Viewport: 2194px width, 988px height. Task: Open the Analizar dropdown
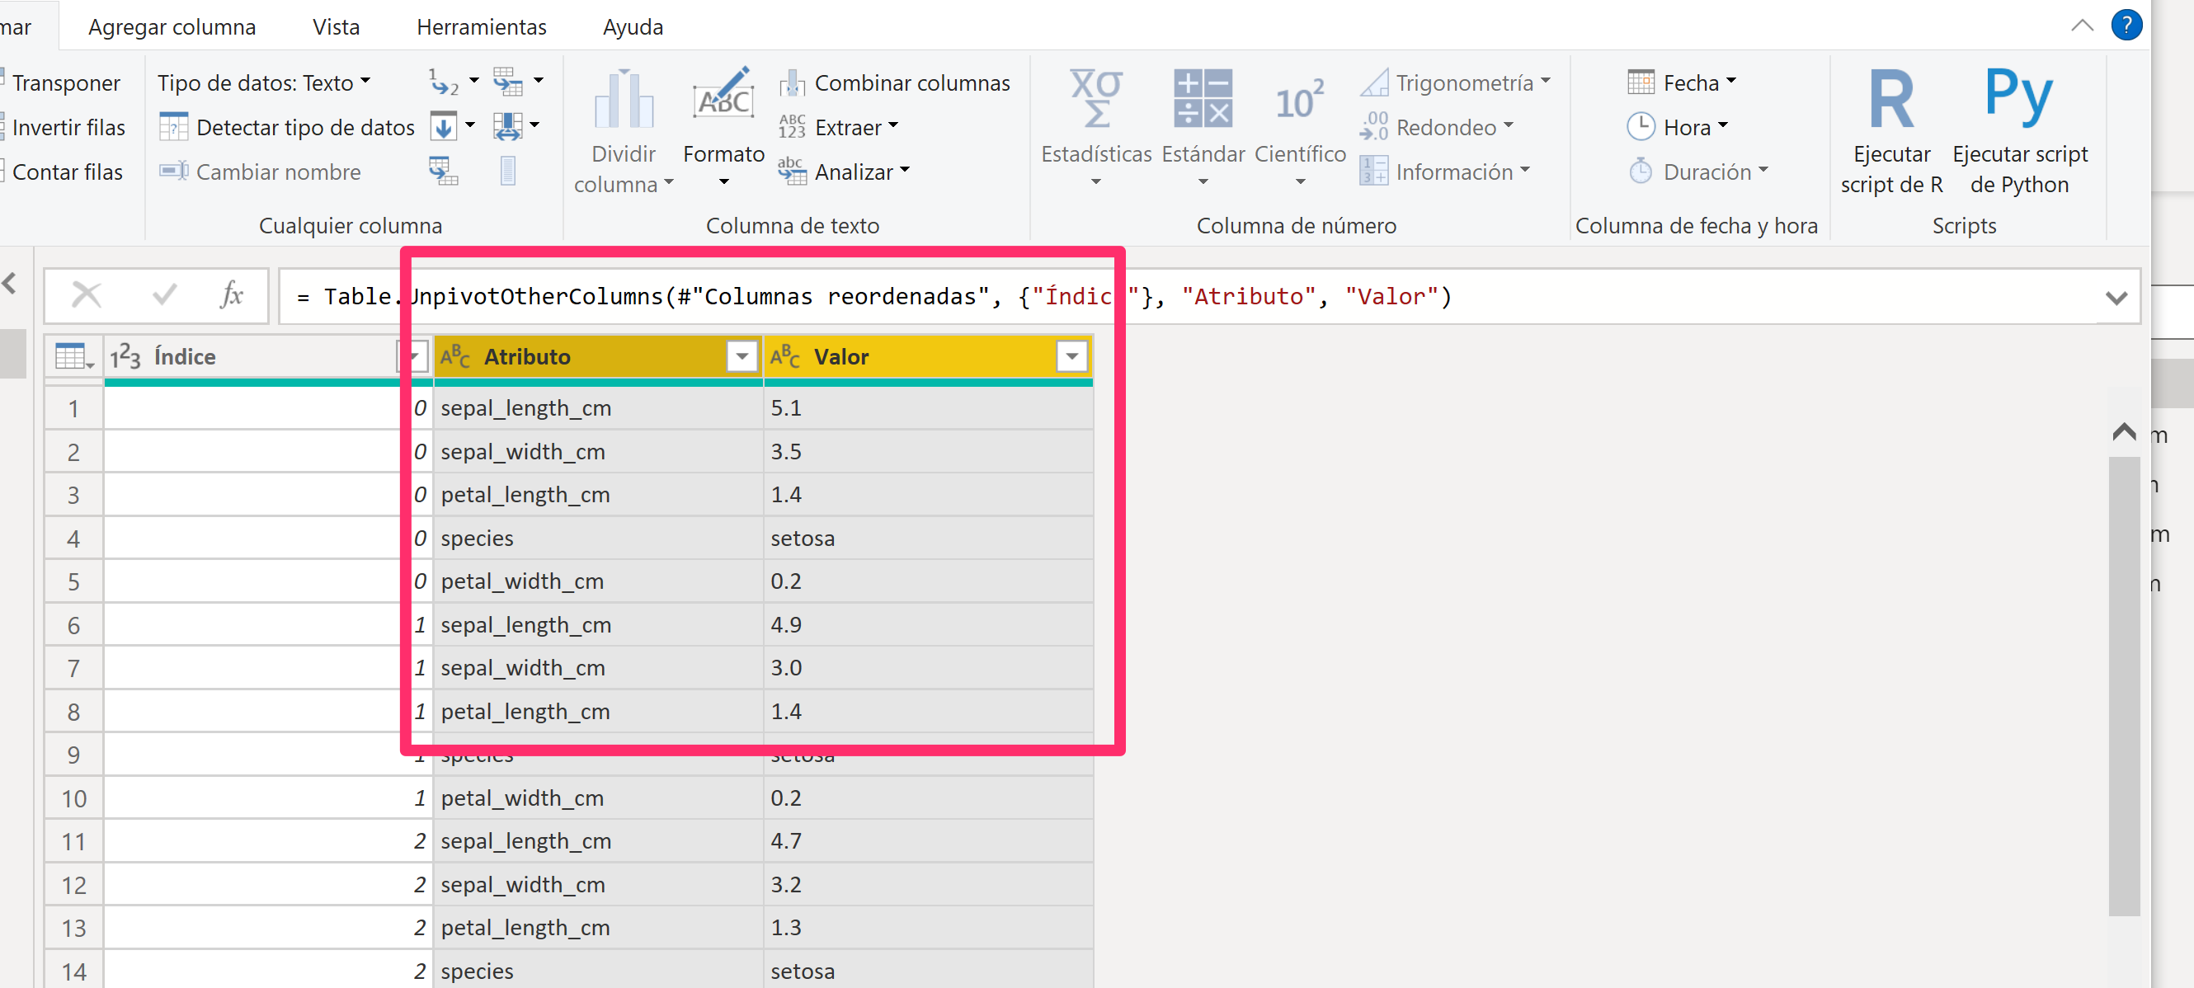point(863,172)
